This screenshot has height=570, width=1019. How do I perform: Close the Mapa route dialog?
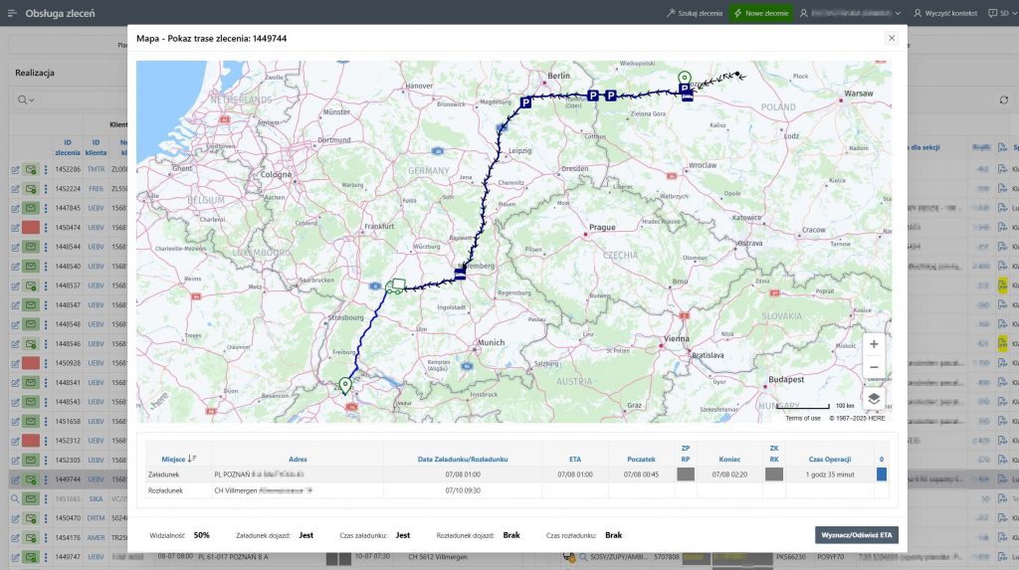(x=891, y=39)
